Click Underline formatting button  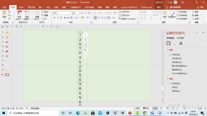coord(61,18)
